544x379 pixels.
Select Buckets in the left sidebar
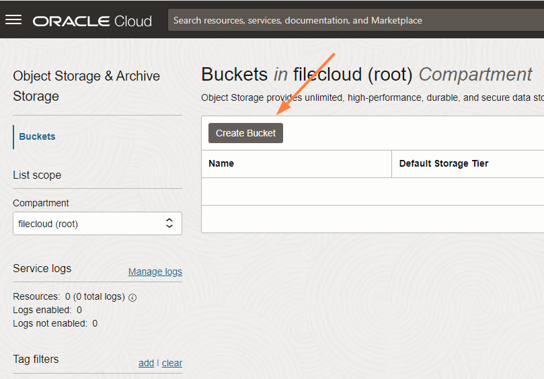click(37, 136)
